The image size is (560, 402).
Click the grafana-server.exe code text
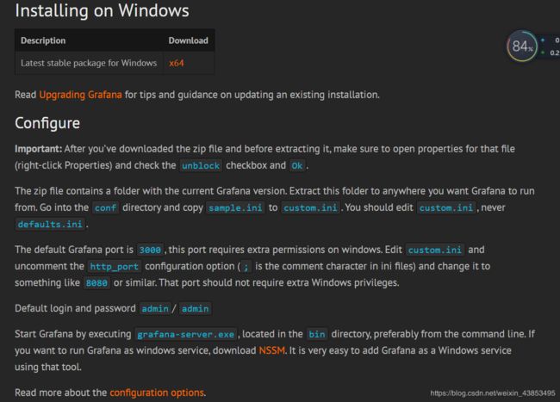(x=186, y=334)
